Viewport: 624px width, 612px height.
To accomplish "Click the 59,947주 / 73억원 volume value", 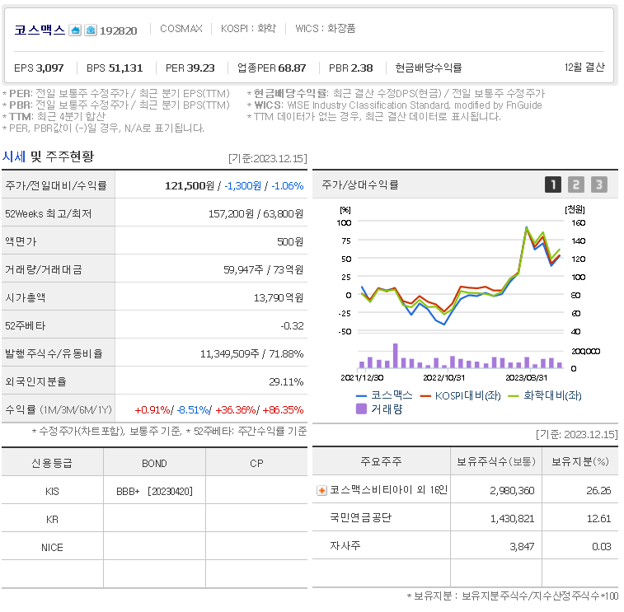I will click(264, 270).
